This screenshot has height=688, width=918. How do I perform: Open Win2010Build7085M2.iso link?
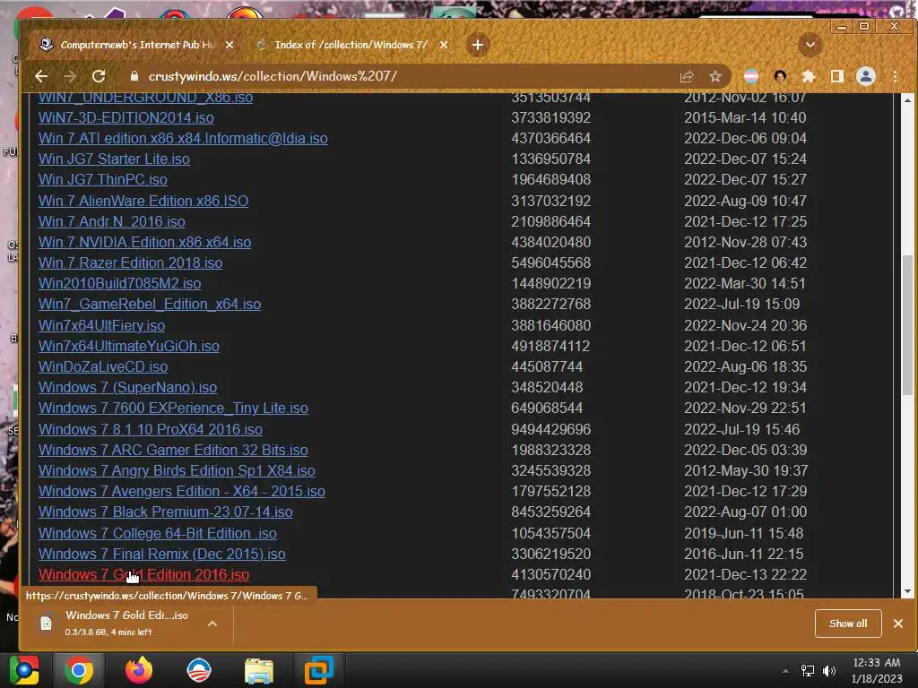[x=119, y=284]
